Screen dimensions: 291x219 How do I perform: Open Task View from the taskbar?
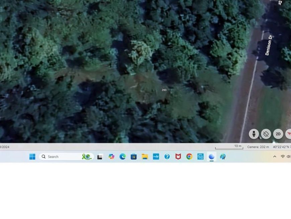coord(100,157)
